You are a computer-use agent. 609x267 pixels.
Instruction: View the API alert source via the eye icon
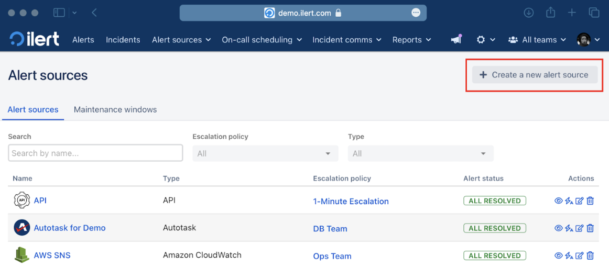tap(559, 201)
